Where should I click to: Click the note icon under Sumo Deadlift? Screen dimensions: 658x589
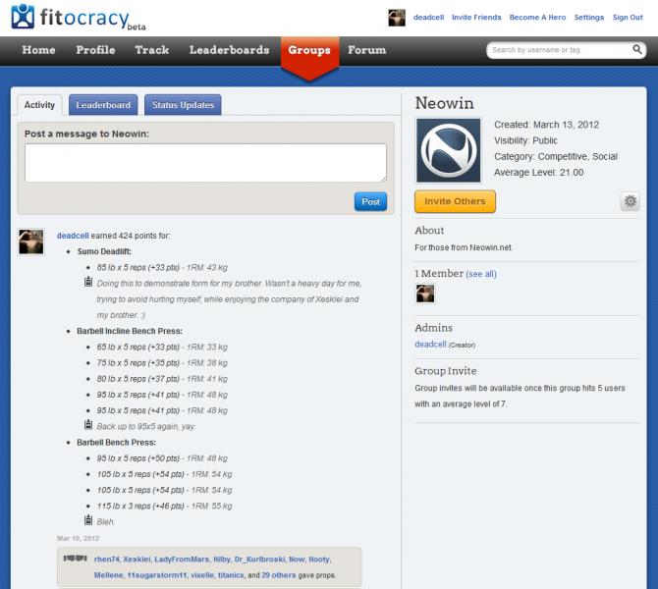[x=88, y=282]
